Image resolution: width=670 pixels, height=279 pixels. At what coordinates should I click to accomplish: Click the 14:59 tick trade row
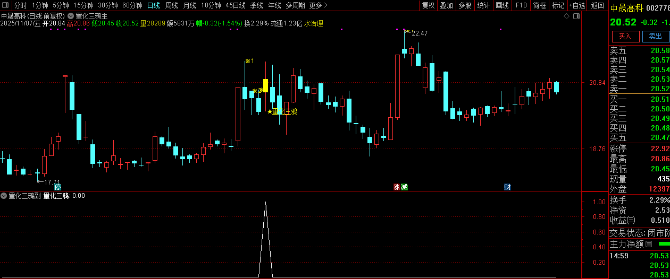click(639, 256)
